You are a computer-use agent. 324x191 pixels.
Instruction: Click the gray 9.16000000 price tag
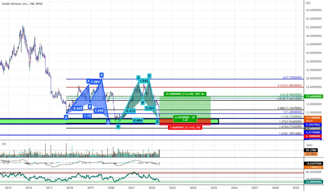coord(313,128)
